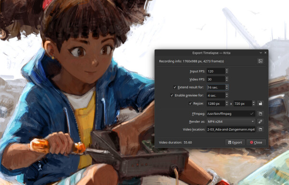
Task: Edit render profile with the pencil icon
Action: [x=260, y=122]
